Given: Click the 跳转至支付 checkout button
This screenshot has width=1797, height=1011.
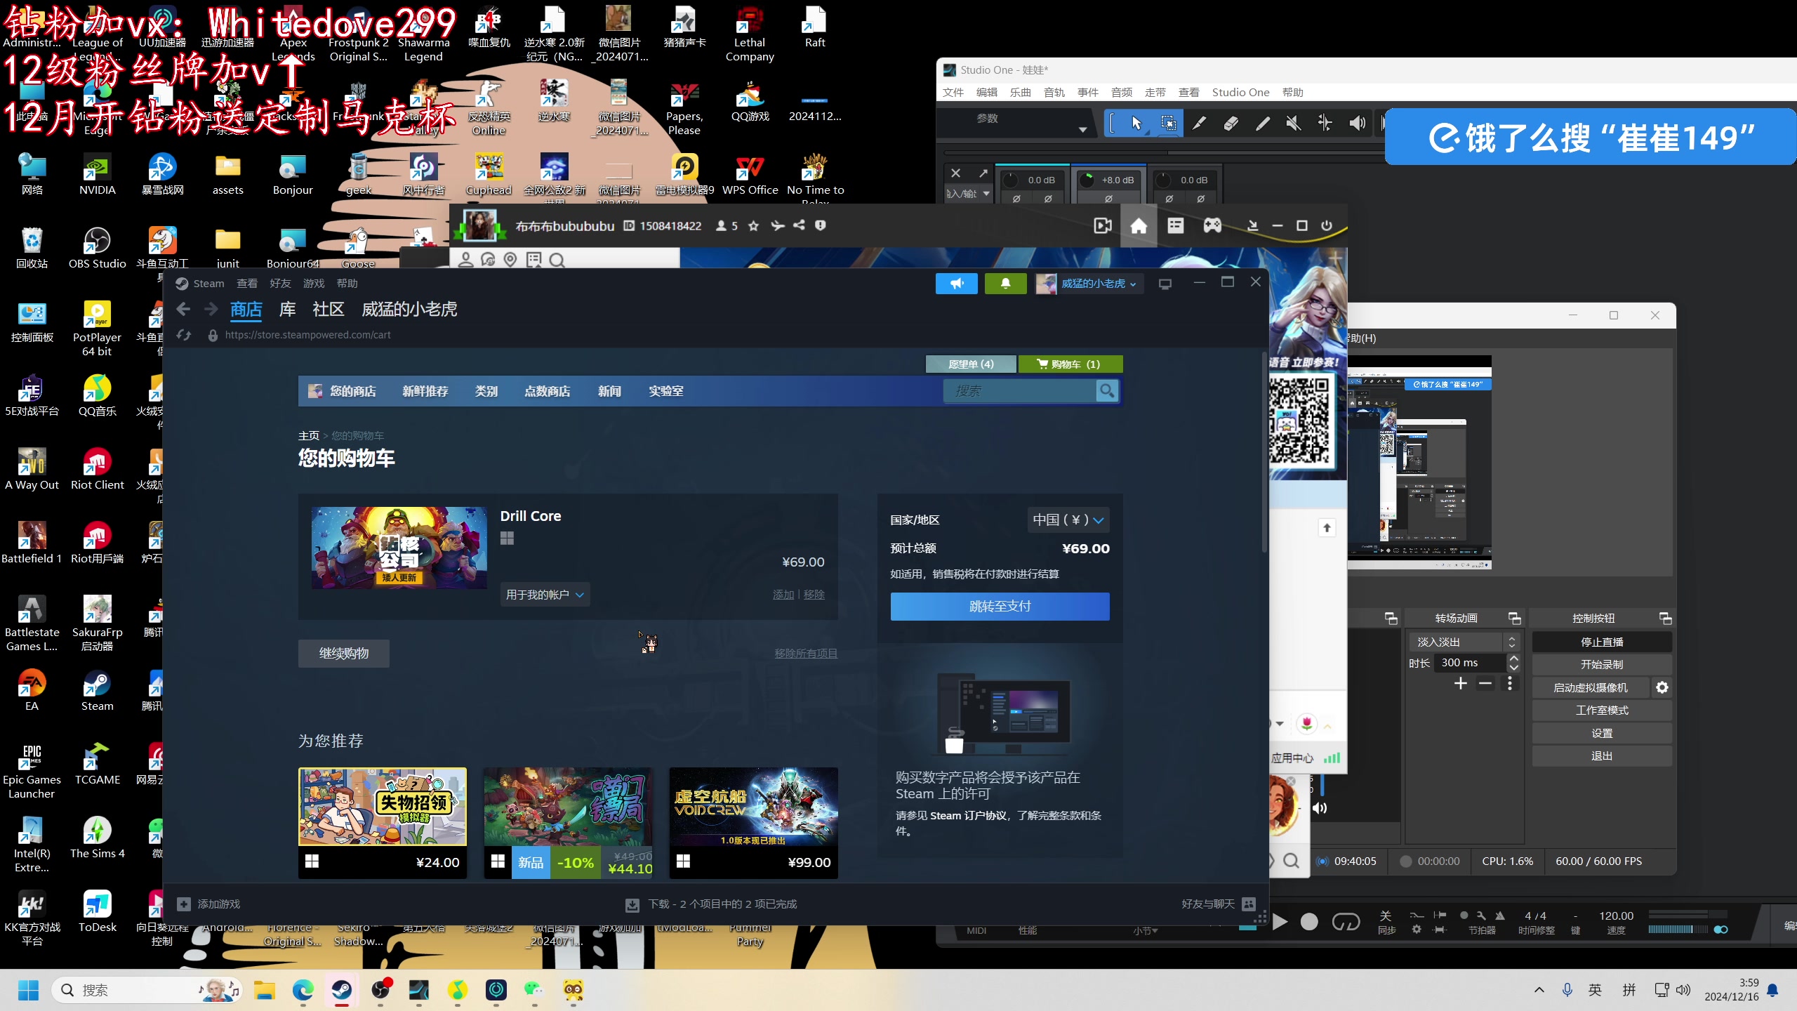Looking at the screenshot, I should (998, 605).
